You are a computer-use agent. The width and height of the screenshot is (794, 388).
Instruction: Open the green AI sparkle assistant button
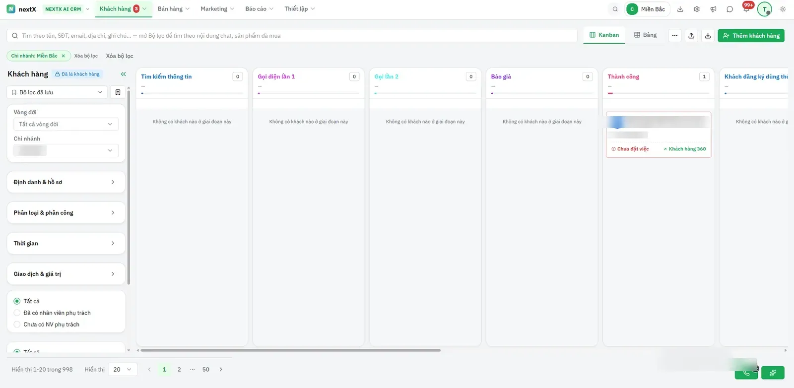(773, 373)
